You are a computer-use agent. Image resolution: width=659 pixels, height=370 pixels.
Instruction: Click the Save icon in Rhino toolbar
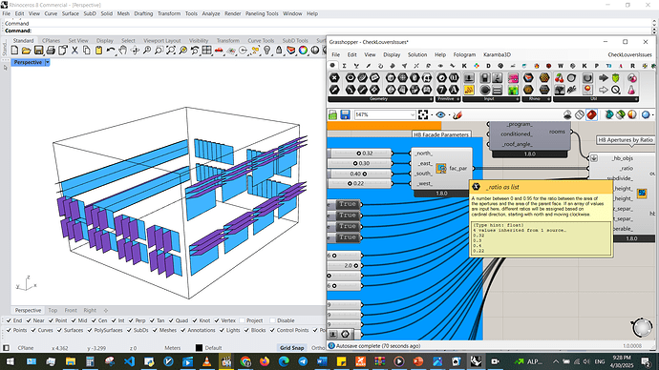coord(38,51)
